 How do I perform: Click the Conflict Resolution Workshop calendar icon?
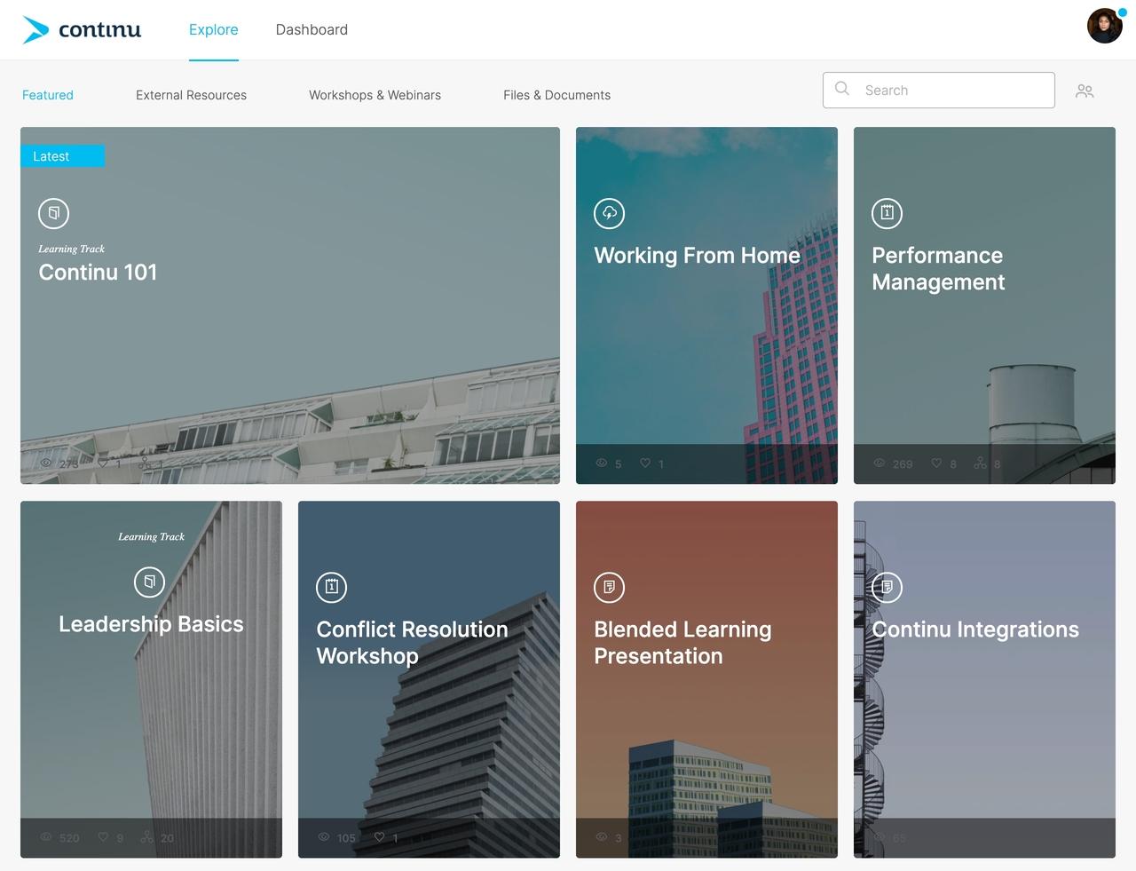point(332,587)
